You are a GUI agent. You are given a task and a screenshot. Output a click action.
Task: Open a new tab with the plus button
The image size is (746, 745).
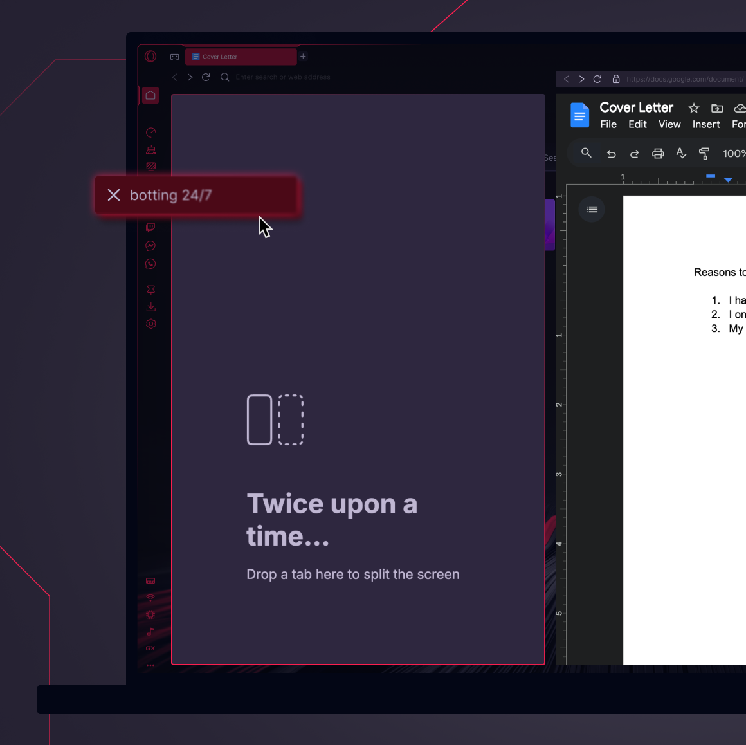pyautogui.click(x=302, y=57)
